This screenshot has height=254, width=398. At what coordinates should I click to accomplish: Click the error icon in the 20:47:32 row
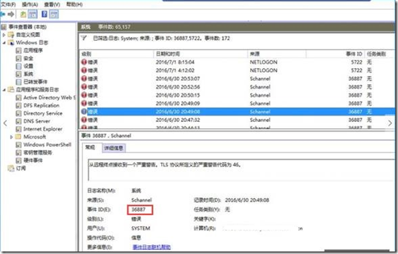click(x=84, y=120)
